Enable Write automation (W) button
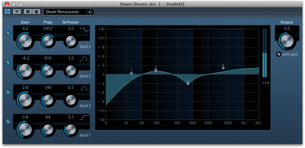The width and height of the screenshot is (305, 148). coord(36,12)
